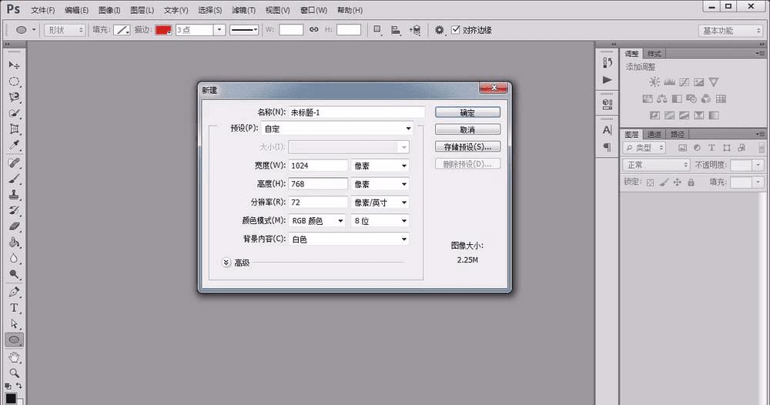Select the Crop tool
This screenshot has height=405, width=770.
point(14,129)
